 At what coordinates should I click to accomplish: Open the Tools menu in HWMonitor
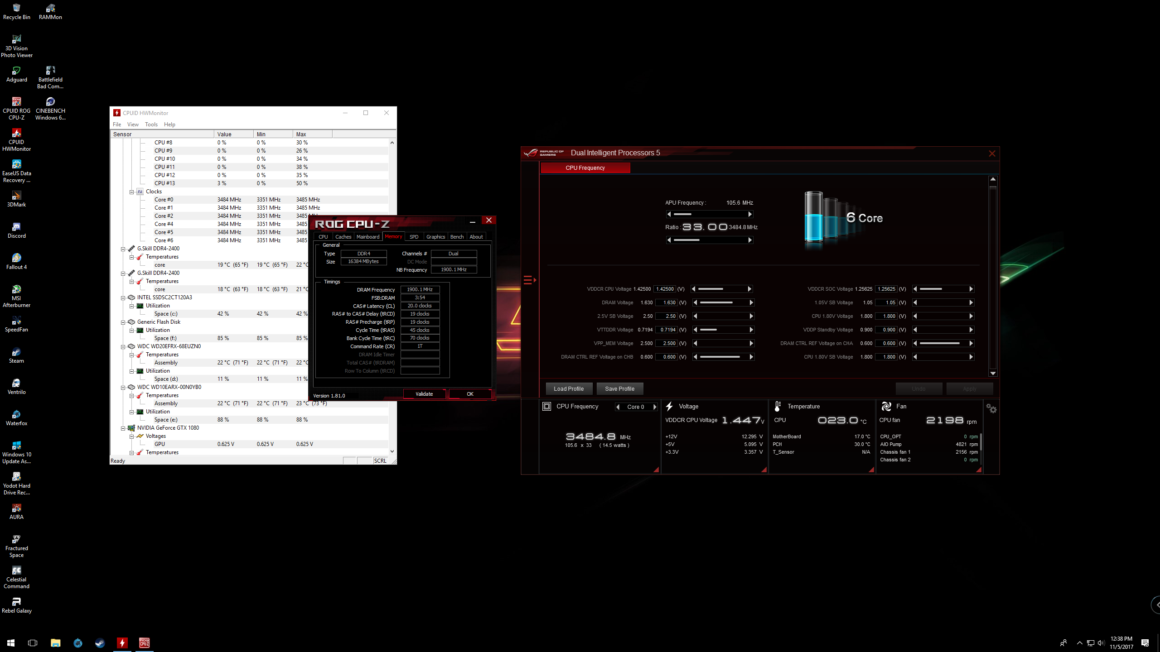(x=151, y=125)
